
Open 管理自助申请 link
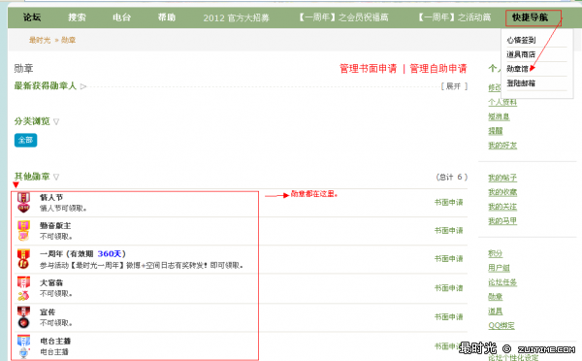point(438,69)
